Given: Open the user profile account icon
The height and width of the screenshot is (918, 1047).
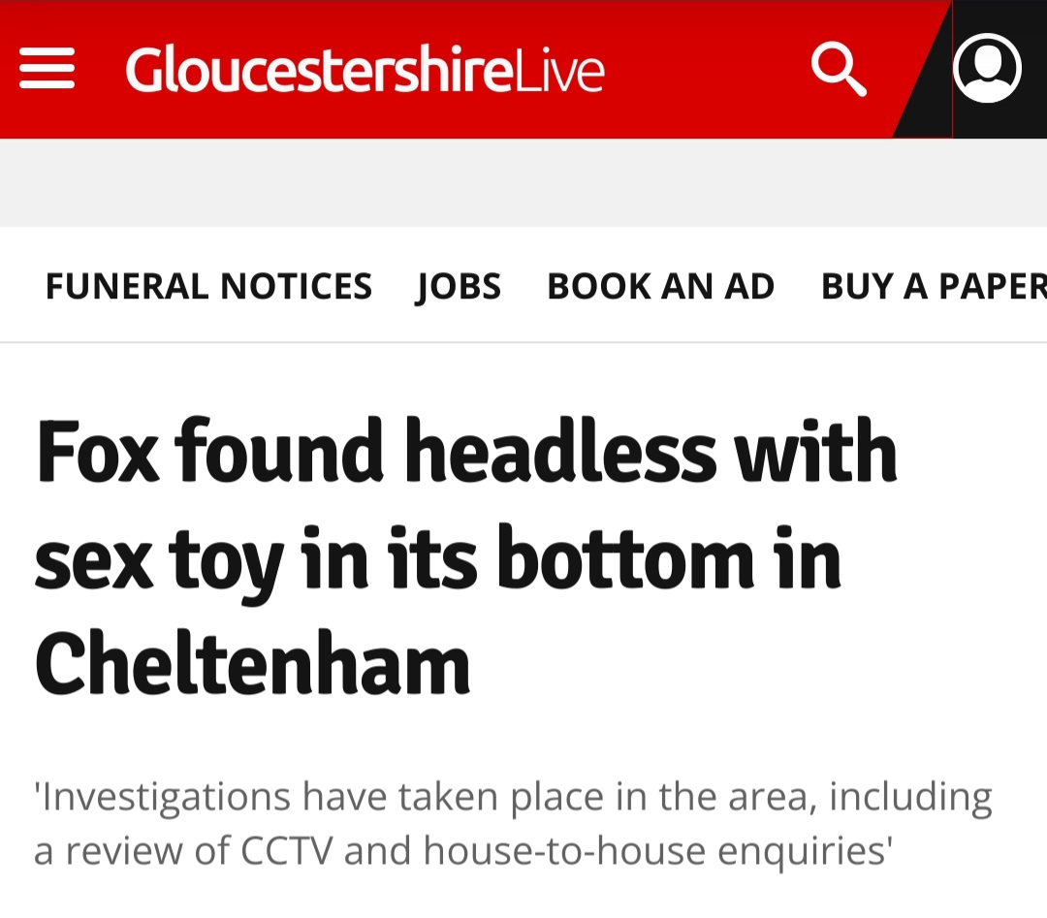Looking at the screenshot, I should [x=987, y=70].
